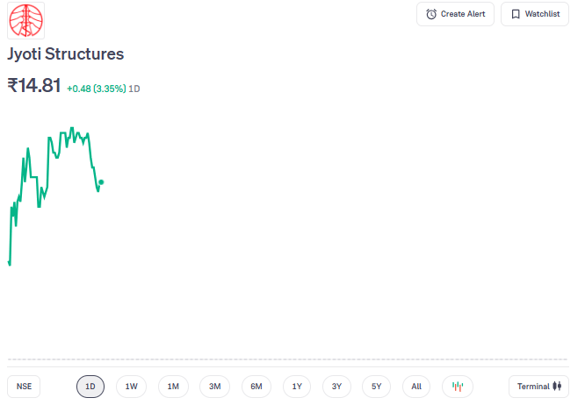Select the 1D time range
Viewport: 585px width, 405px height.
click(90, 387)
